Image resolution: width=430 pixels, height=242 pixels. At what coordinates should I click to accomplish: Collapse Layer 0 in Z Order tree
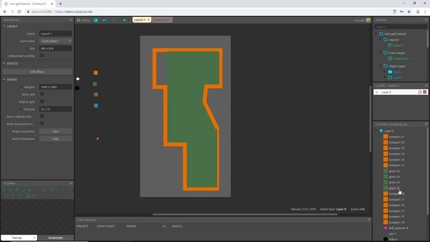click(x=376, y=131)
